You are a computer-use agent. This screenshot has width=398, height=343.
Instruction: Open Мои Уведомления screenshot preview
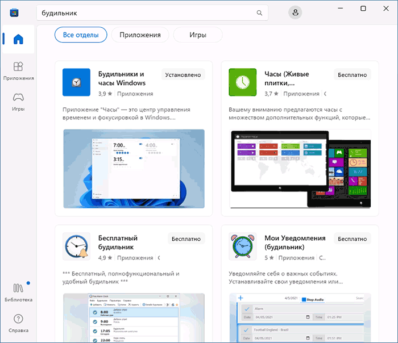(300, 318)
